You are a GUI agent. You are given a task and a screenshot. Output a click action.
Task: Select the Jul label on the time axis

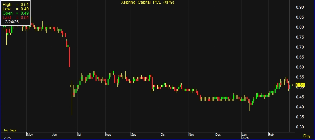coord(80,135)
